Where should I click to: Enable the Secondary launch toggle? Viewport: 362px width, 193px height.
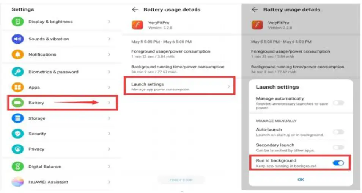click(x=338, y=147)
